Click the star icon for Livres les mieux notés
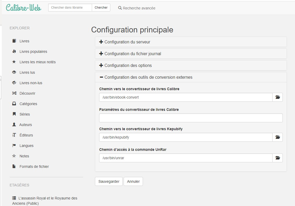This screenshot has width=295, height=206. [14, 62]
